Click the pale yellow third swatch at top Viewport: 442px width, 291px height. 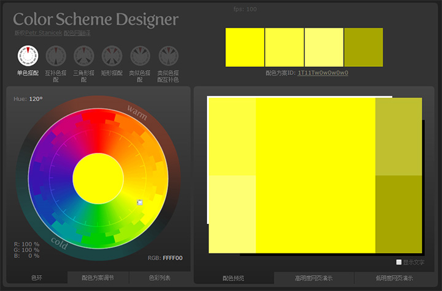[324, 47]
